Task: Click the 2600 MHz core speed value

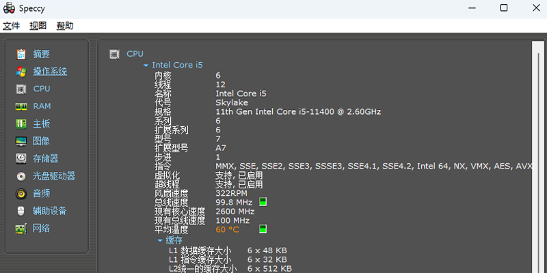Action: coord(235,212)
